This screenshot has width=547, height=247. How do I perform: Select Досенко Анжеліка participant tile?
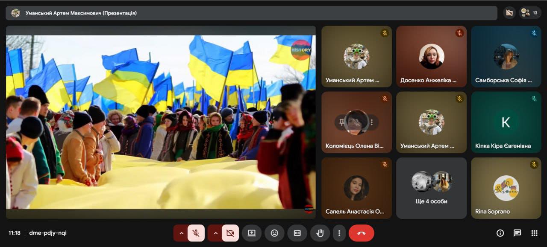pyautogui.click(x=431, y=57)
